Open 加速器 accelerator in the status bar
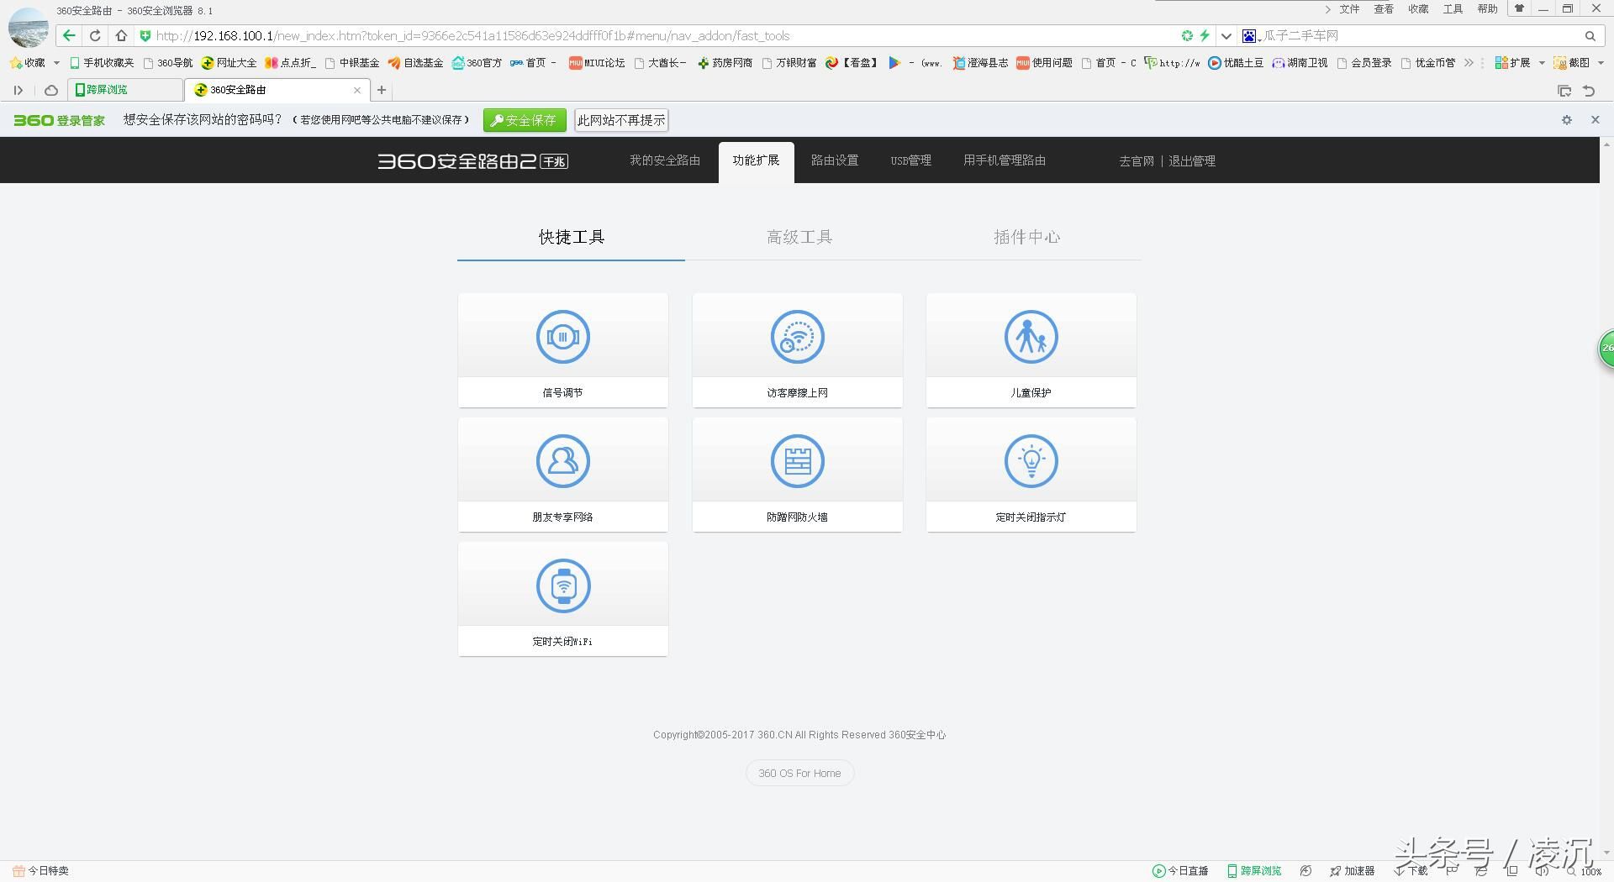This screenshot has width=1614, height=882. click(1352, 871)
